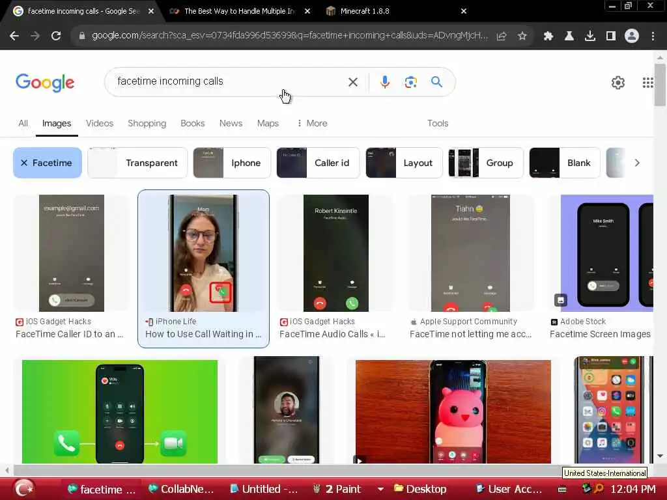This screenshot has height=500, width=667.
Task: Switch to 'User Acc...' taskbar window
Action: pos(509,490)
